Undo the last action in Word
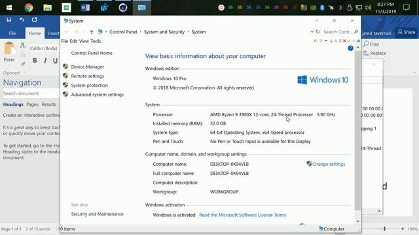Screen dimensions: 419x235 pos(22,20)
